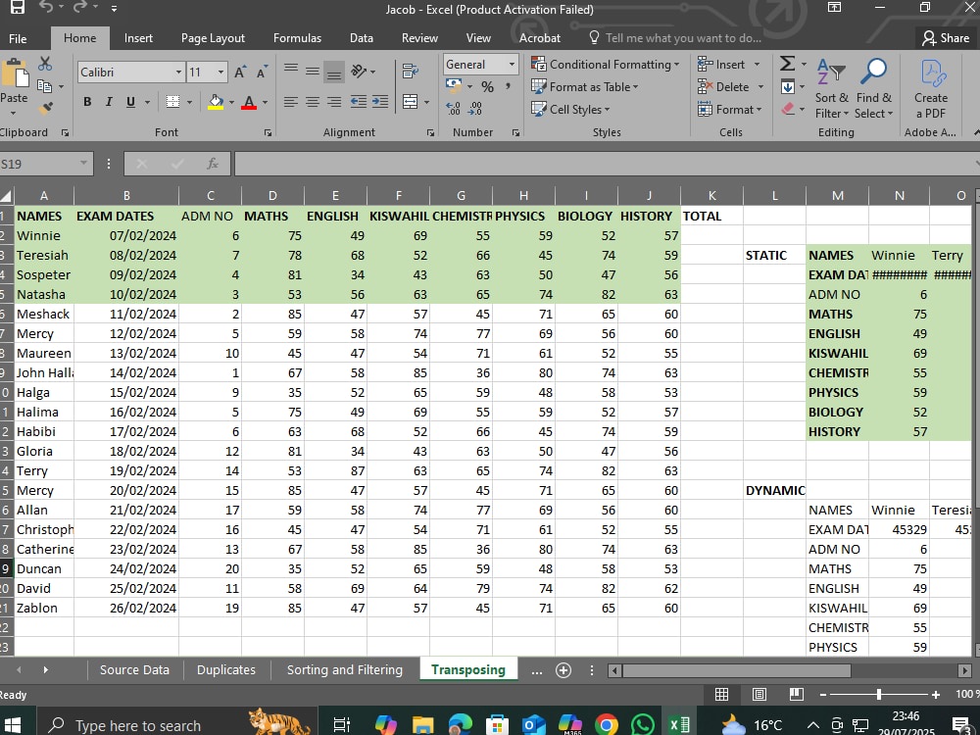The image size is (980, 735).
Task: Click the Wrap Text icon
Action: pos(410,72)
